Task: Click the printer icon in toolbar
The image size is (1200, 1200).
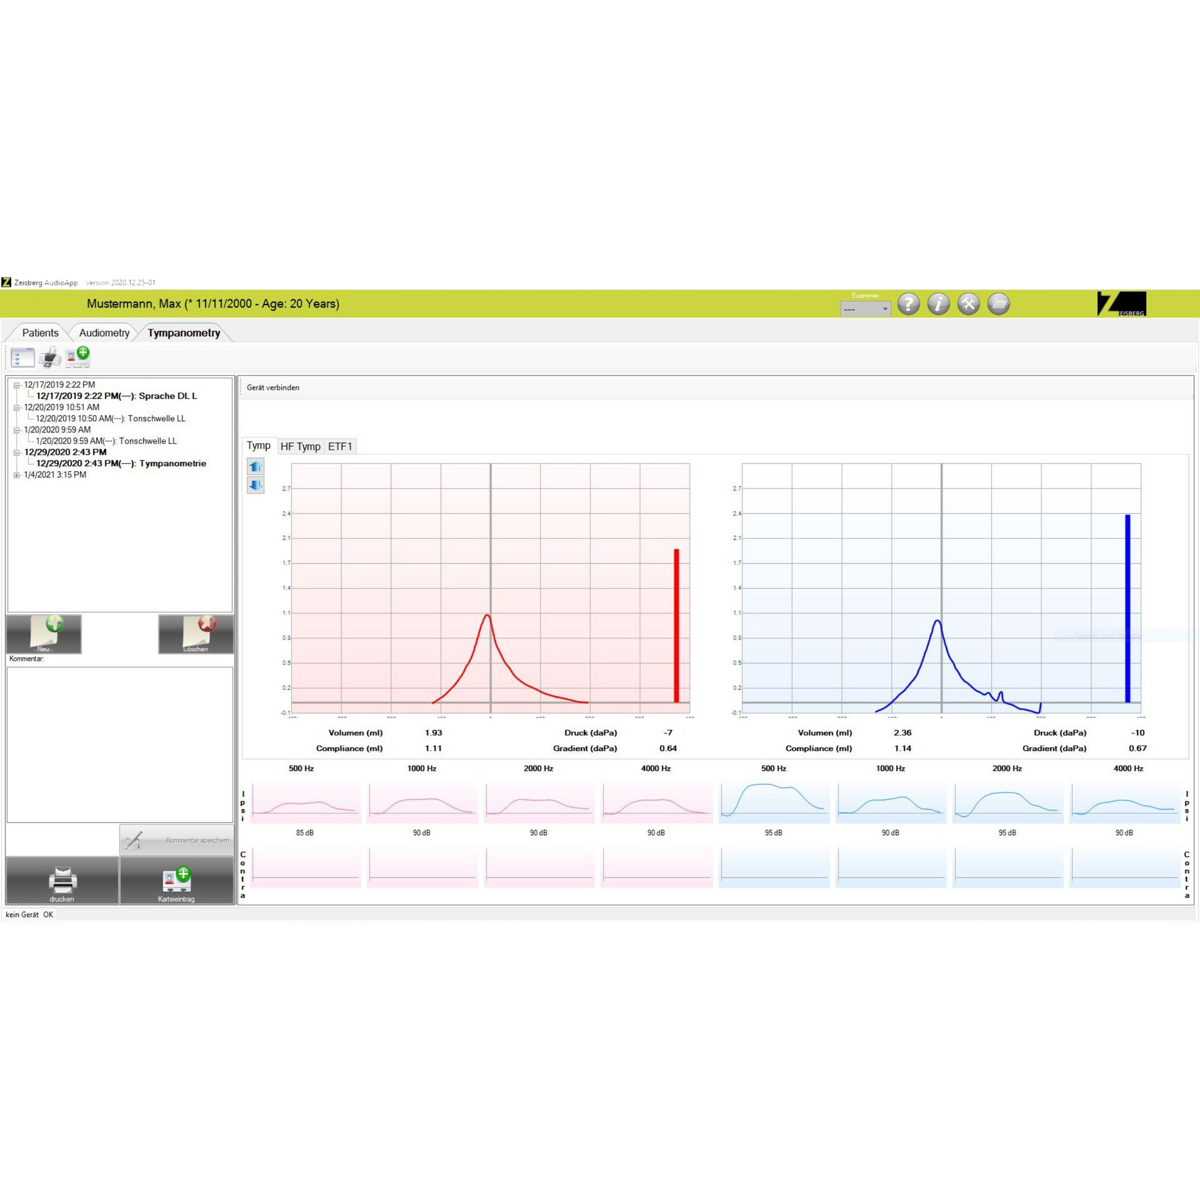Action: click(x=50, y=357)
